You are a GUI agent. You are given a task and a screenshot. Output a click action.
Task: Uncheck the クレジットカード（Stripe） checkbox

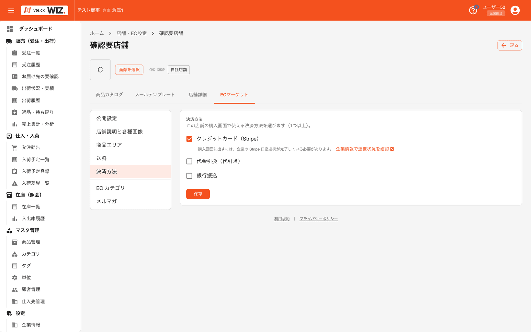point(189,139)
